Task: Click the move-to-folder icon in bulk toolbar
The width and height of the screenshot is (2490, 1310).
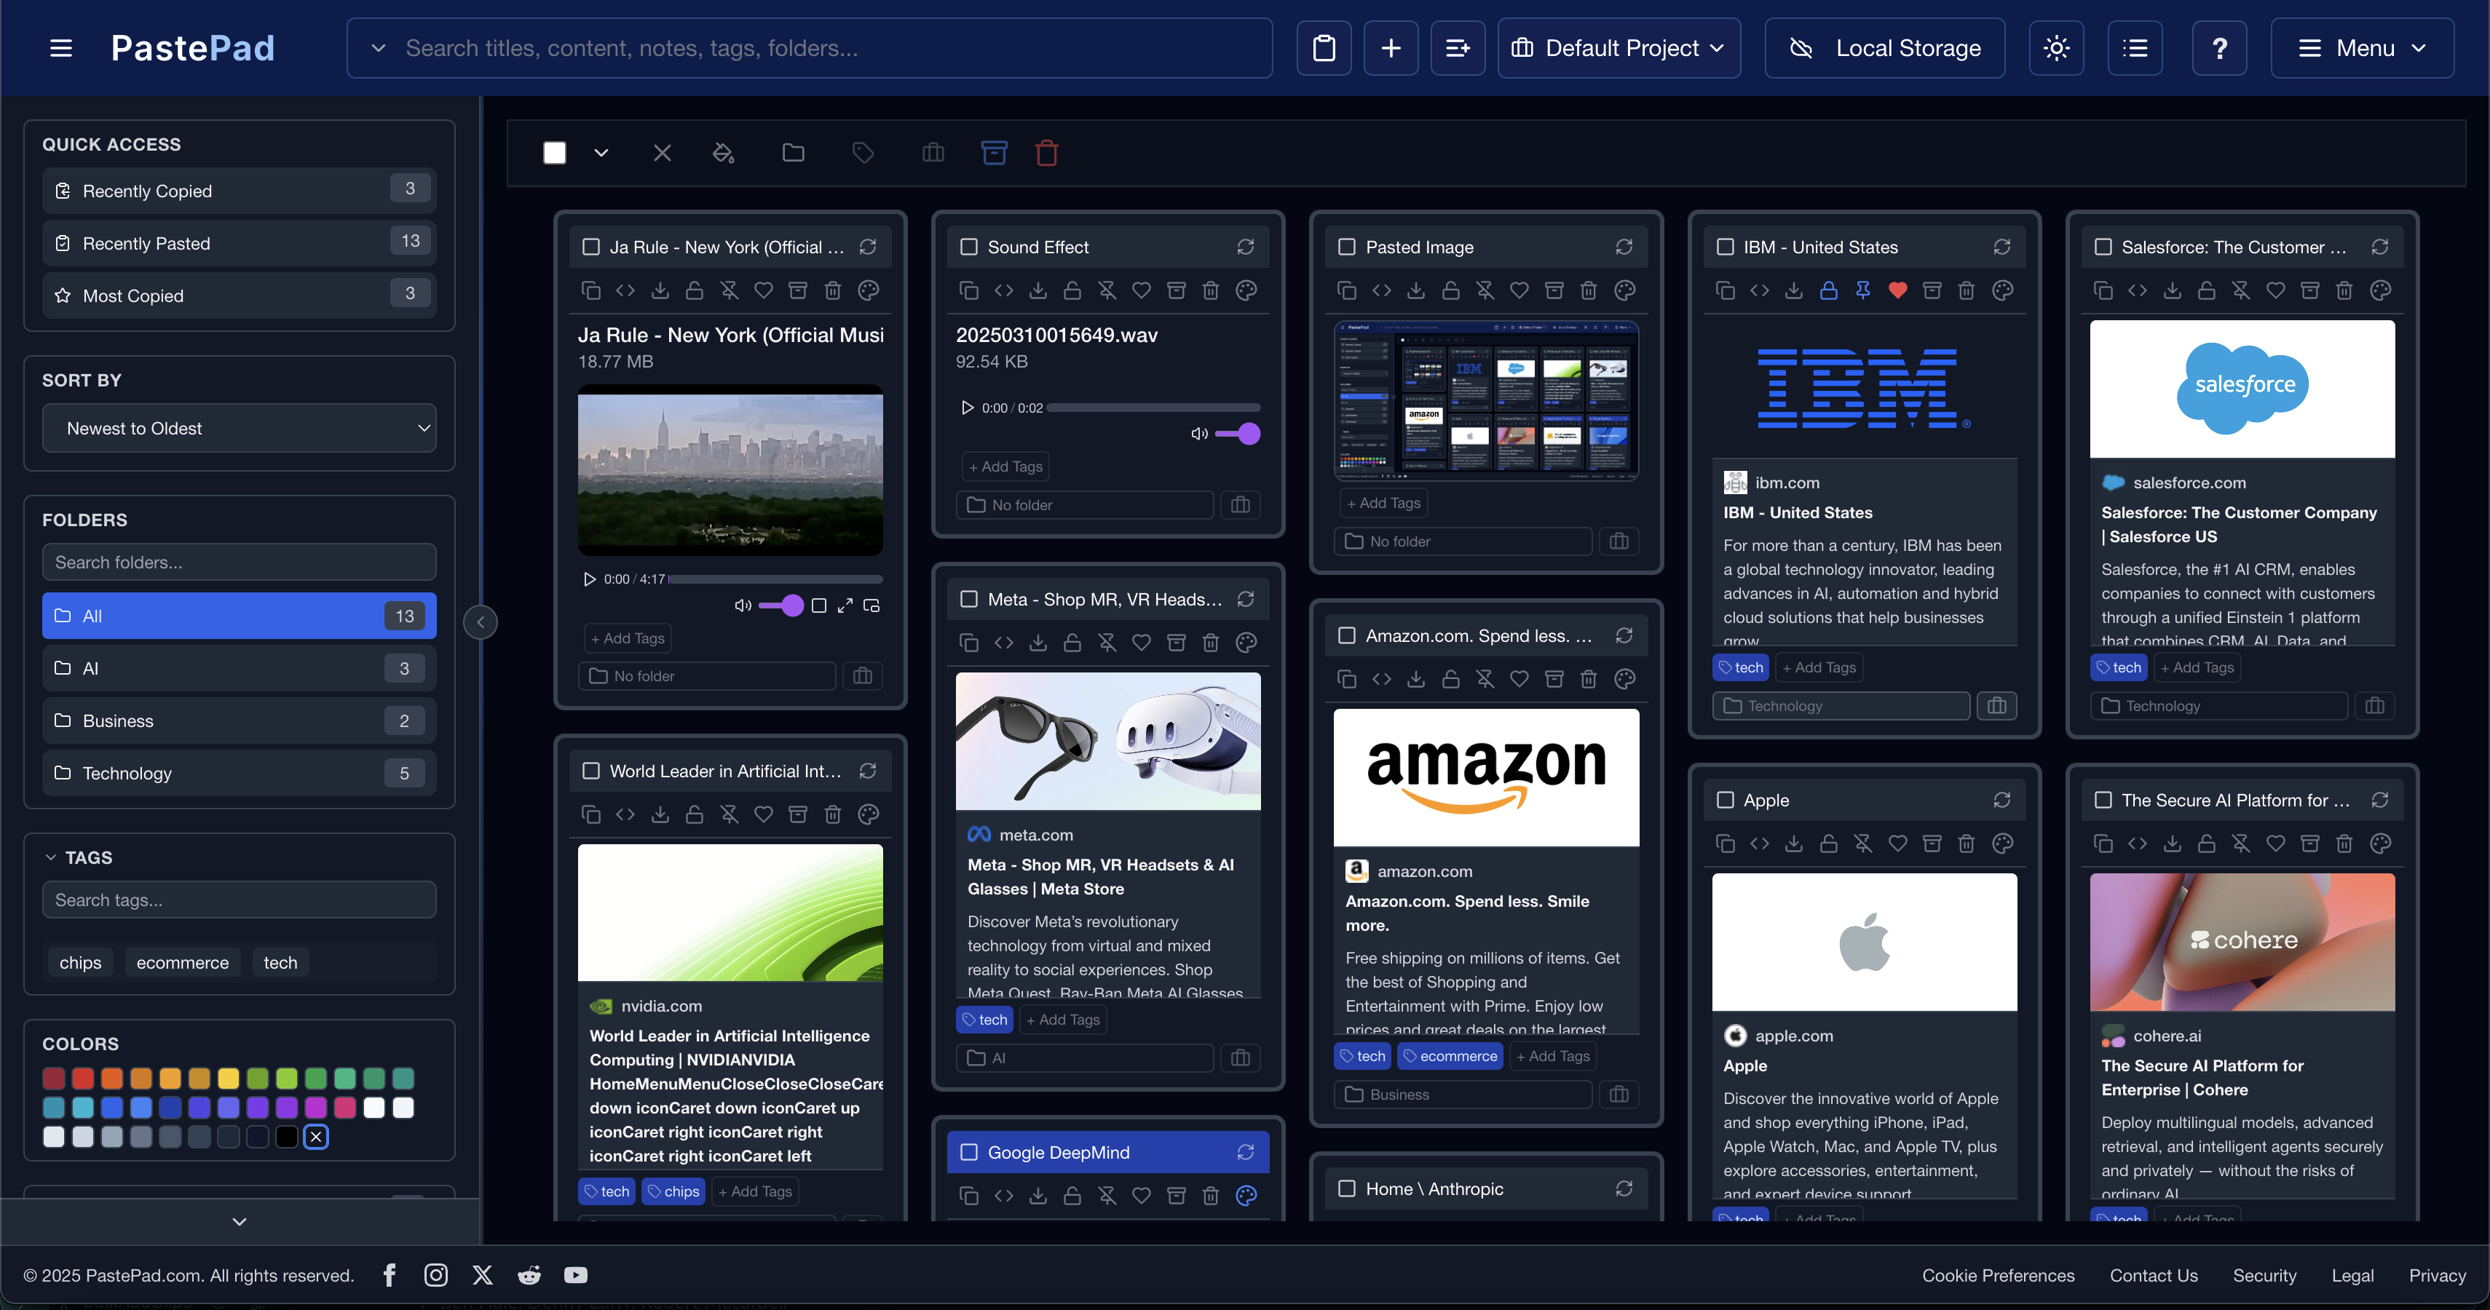Action: 793,153
